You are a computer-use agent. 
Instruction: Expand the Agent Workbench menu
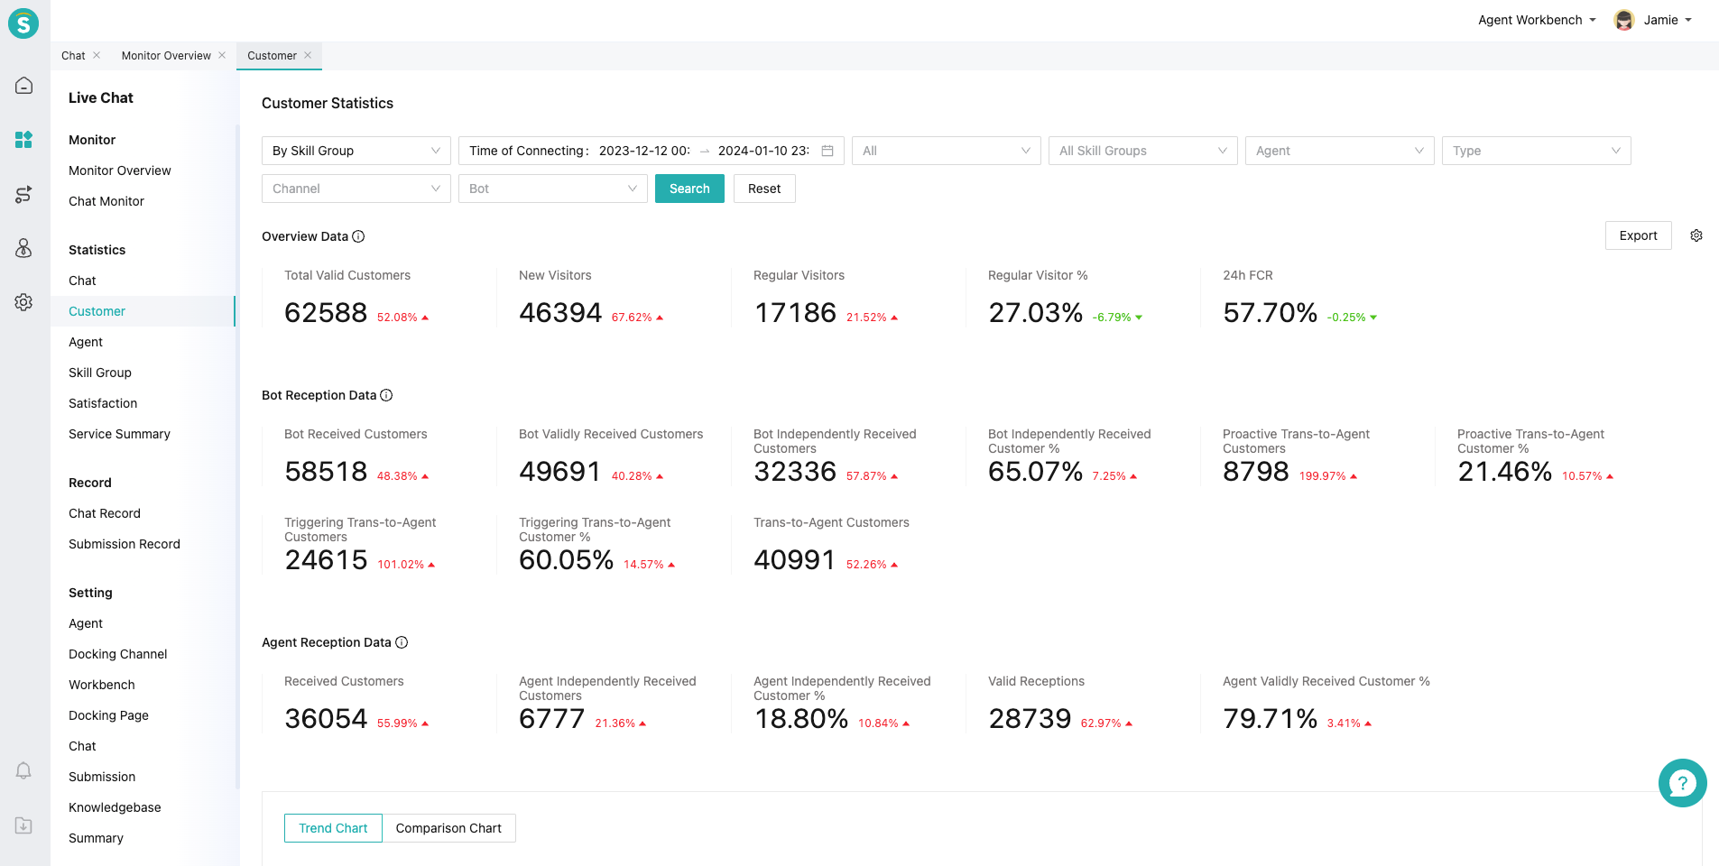click(1537, 20)
